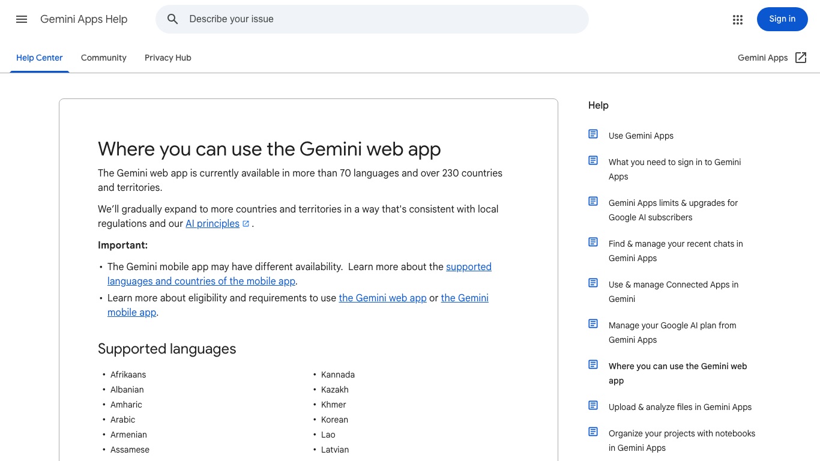Open 'the Gemini mobile app' eligibility link

coord(298,305)
